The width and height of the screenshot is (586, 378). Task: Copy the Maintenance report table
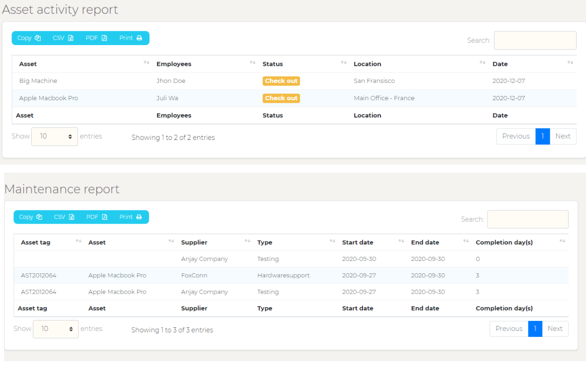click(30, 217)
